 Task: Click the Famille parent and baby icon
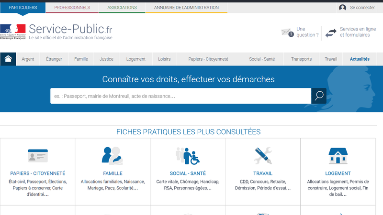(113, 156)
